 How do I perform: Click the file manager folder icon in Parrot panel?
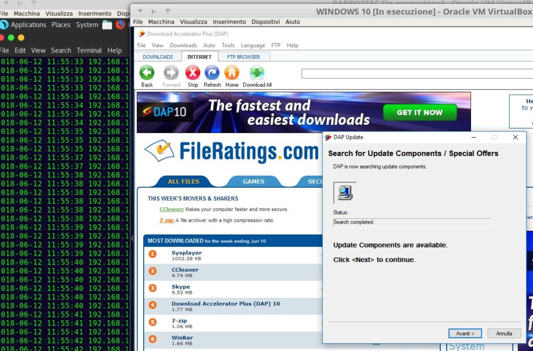pos(107,25)
